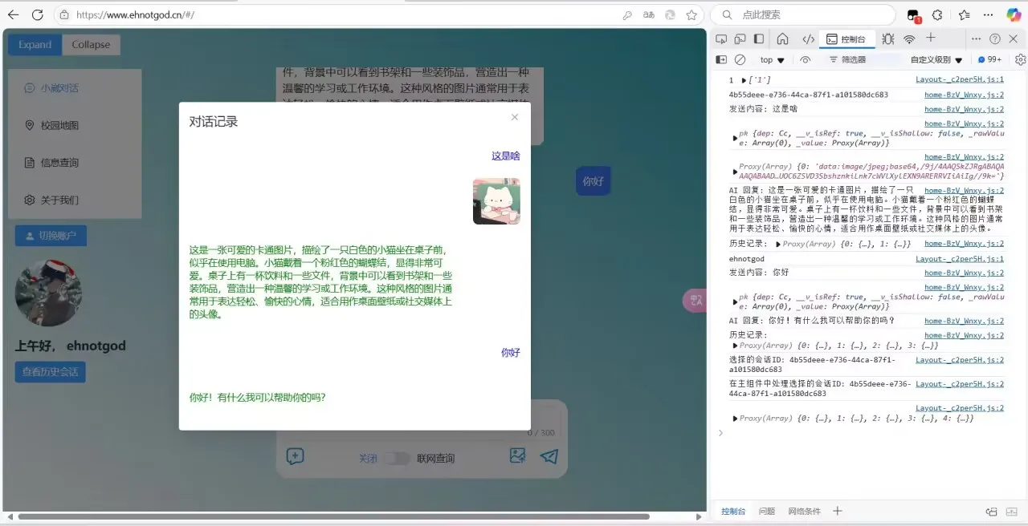Upload an image with the picture icon
1028x526 pixels.
pyautogui.click(x=517, y=455)
